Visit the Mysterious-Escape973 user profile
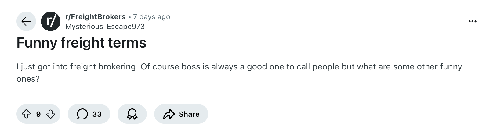The width and height of the screenshot is (486, 131). (105, 27)
